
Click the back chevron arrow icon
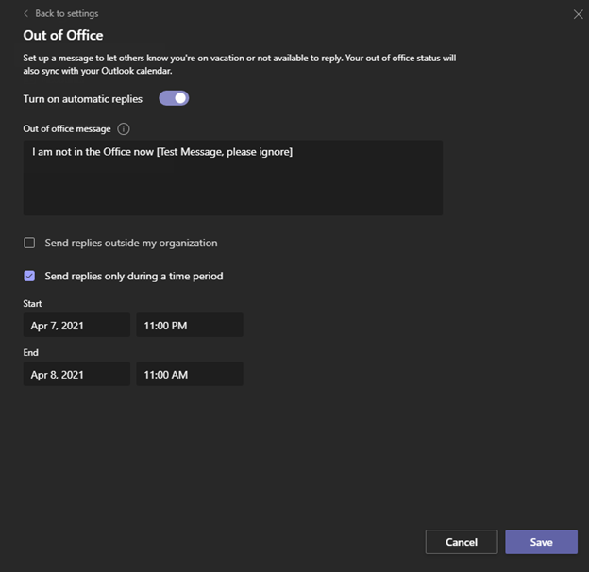point(25,14)
